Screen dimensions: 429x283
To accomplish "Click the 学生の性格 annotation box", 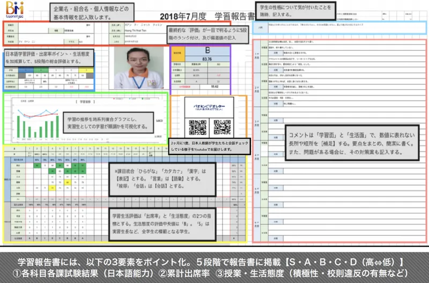I will click(x=295, y=11).
